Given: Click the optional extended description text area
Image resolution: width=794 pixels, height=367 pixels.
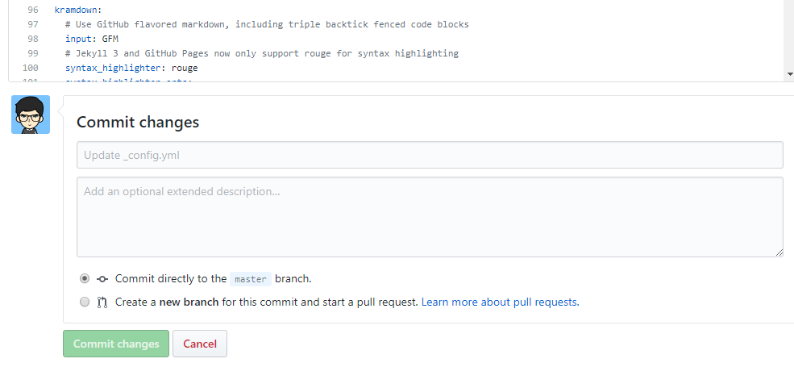Looking at the screenshot, I should click(x=430, y=217).
